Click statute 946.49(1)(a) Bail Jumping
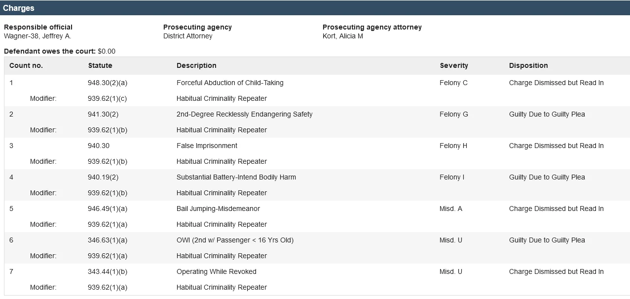The width and height of the screenshot is (630, 299). pyautogui.click(x=108, y=209)
